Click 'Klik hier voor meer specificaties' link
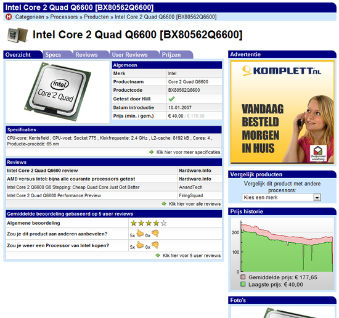 (188, 152)
